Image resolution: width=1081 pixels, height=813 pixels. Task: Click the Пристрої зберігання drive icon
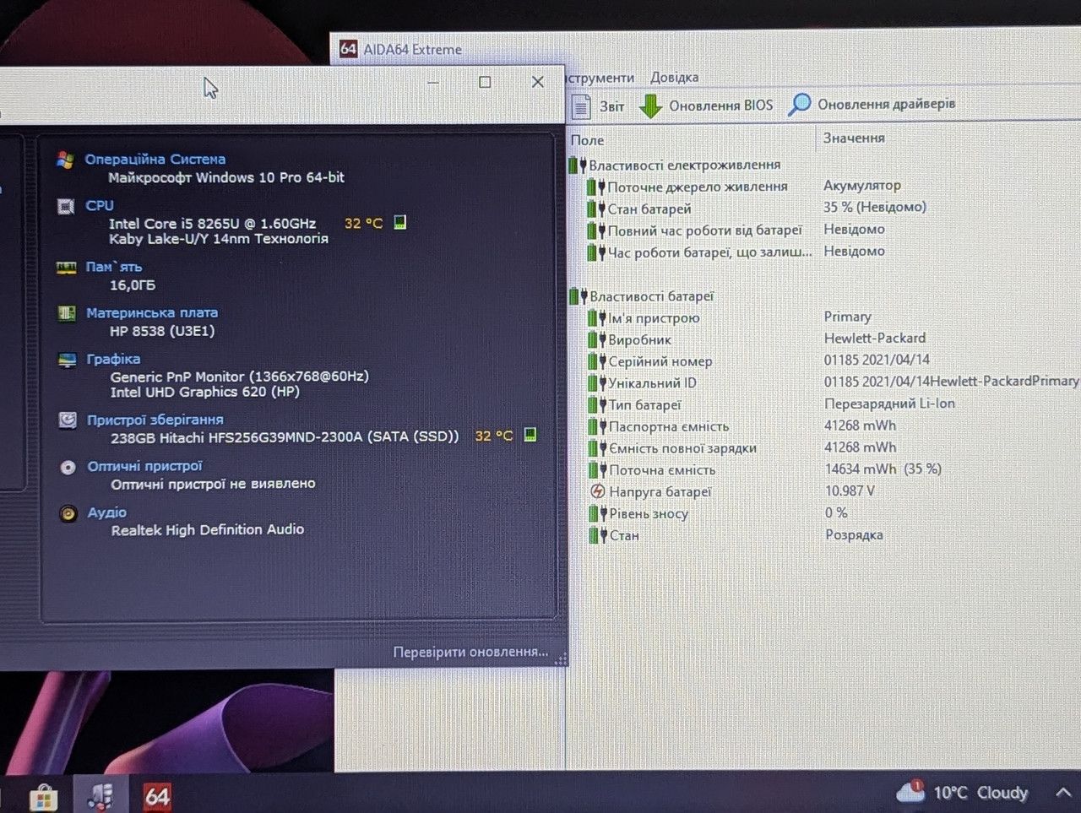[68, 420]
